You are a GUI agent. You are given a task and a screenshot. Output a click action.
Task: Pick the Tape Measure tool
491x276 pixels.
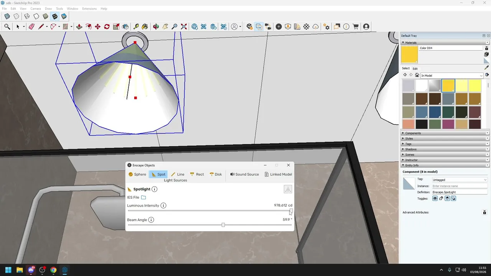click(136, 26)
